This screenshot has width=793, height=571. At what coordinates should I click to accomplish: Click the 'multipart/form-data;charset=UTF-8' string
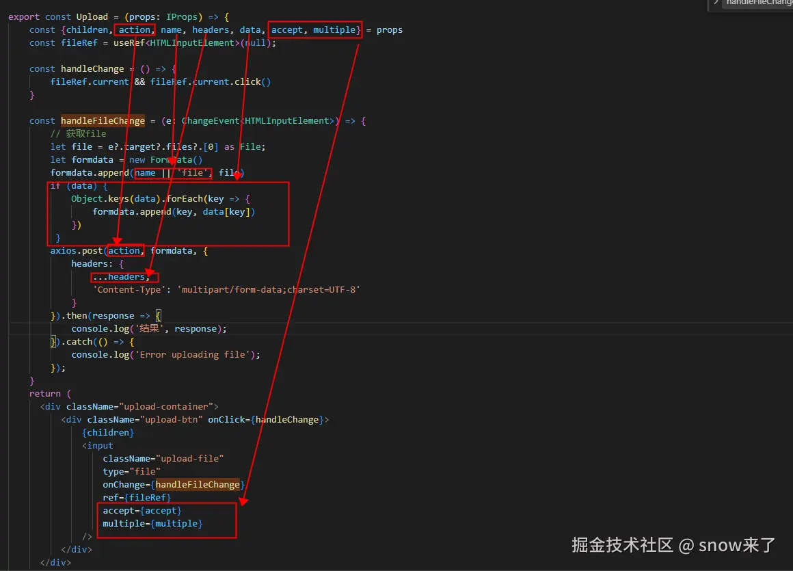[x=269, y=290]
